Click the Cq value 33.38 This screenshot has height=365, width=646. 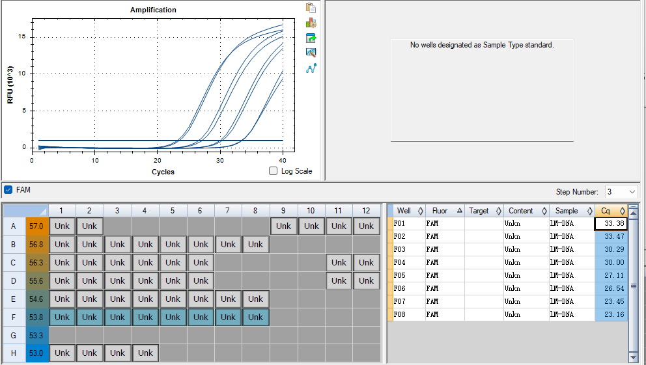(611, 224)
